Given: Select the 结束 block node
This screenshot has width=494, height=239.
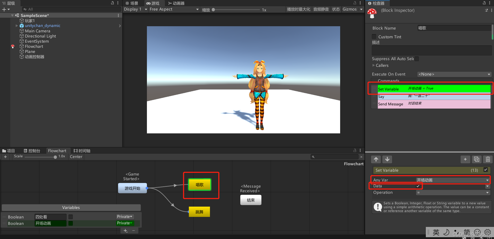Looking at the screenshot, I should pos(251,200).
